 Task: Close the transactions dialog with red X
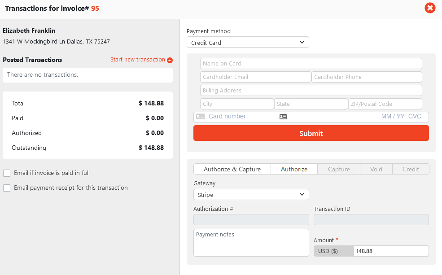point(430,8)
